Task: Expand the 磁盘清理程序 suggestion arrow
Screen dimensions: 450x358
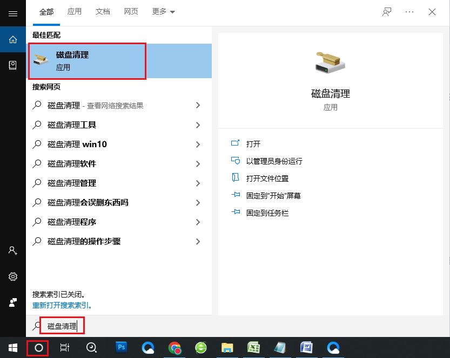Action: point(198,222)
